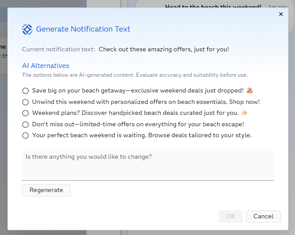The width and height of the screenshot is (295, 235).
Task: Click the 'Current notification text:' label
Action: point(58,49)
